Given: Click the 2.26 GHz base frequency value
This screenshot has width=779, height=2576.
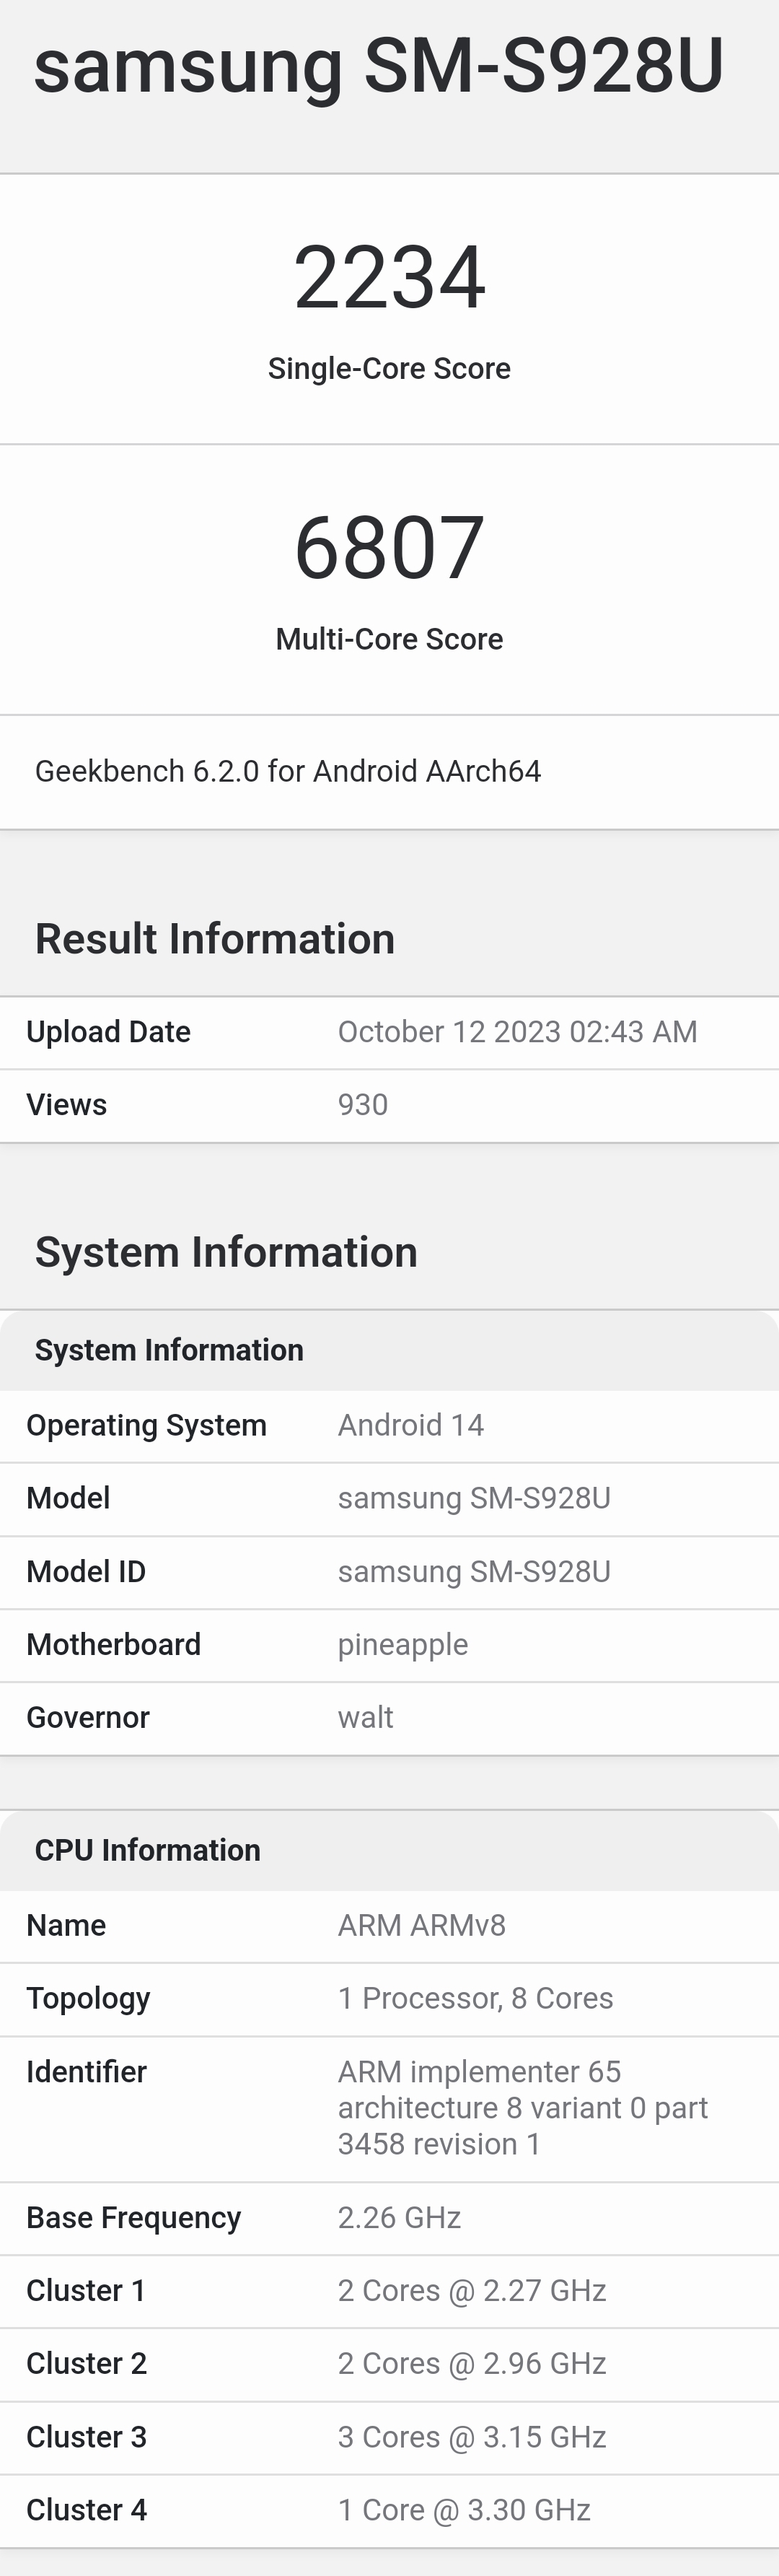Looking at the screenshot, I should [400, 2217].
